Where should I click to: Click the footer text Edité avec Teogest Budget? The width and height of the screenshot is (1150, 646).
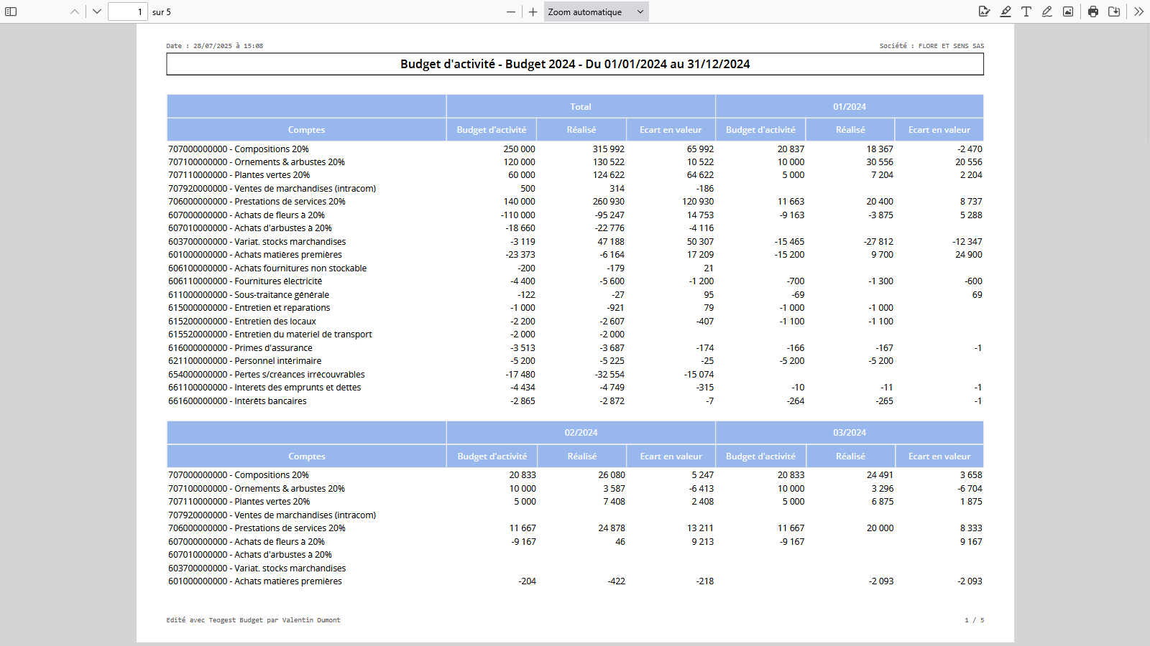click(253, 620)
